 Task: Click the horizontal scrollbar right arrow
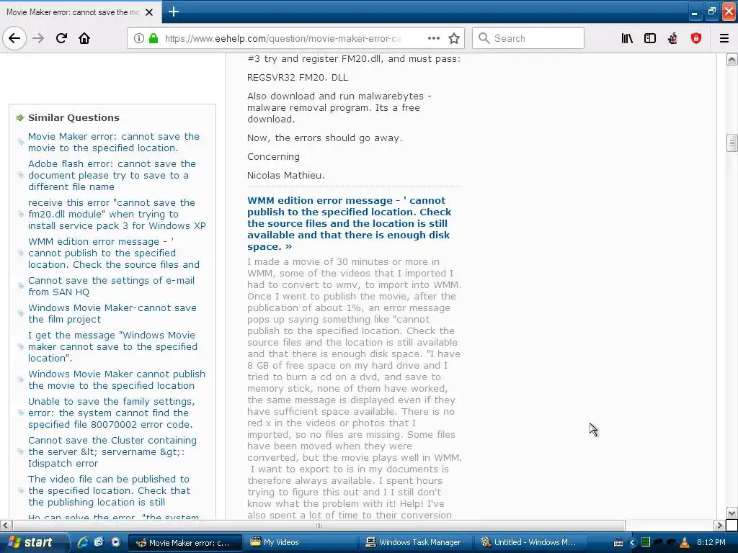(x=719, y=525)
